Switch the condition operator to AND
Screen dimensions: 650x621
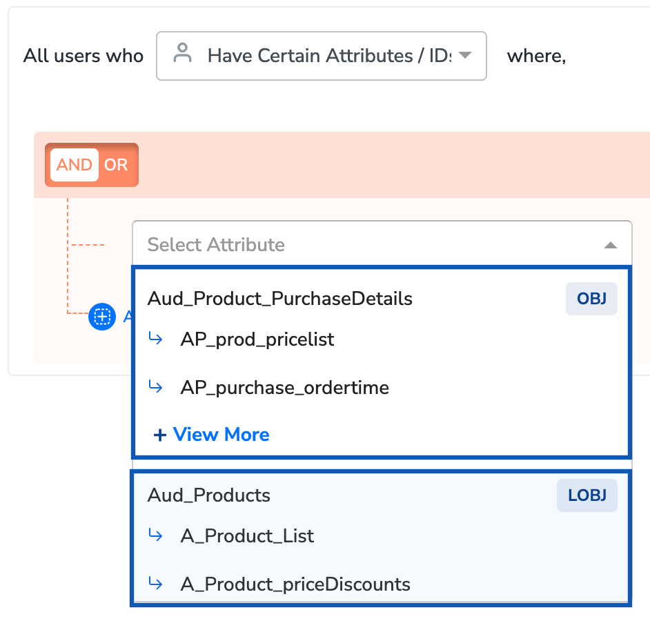coord(75,165)
